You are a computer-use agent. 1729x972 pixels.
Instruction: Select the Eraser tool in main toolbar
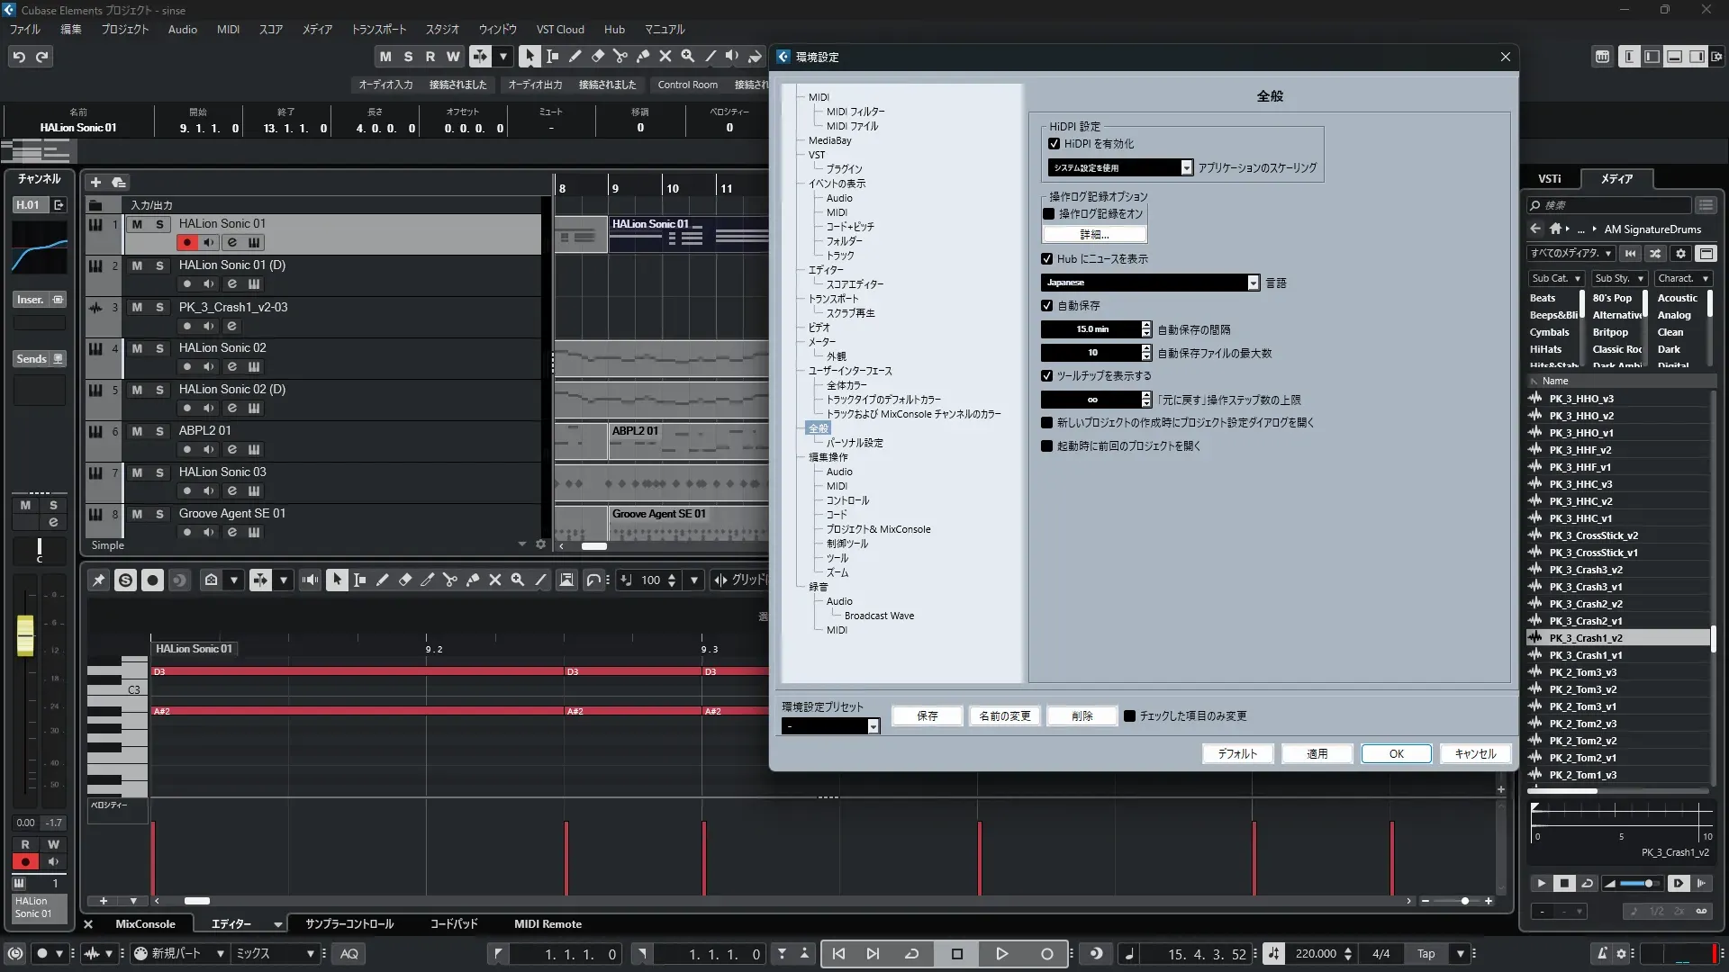(598, 57)
